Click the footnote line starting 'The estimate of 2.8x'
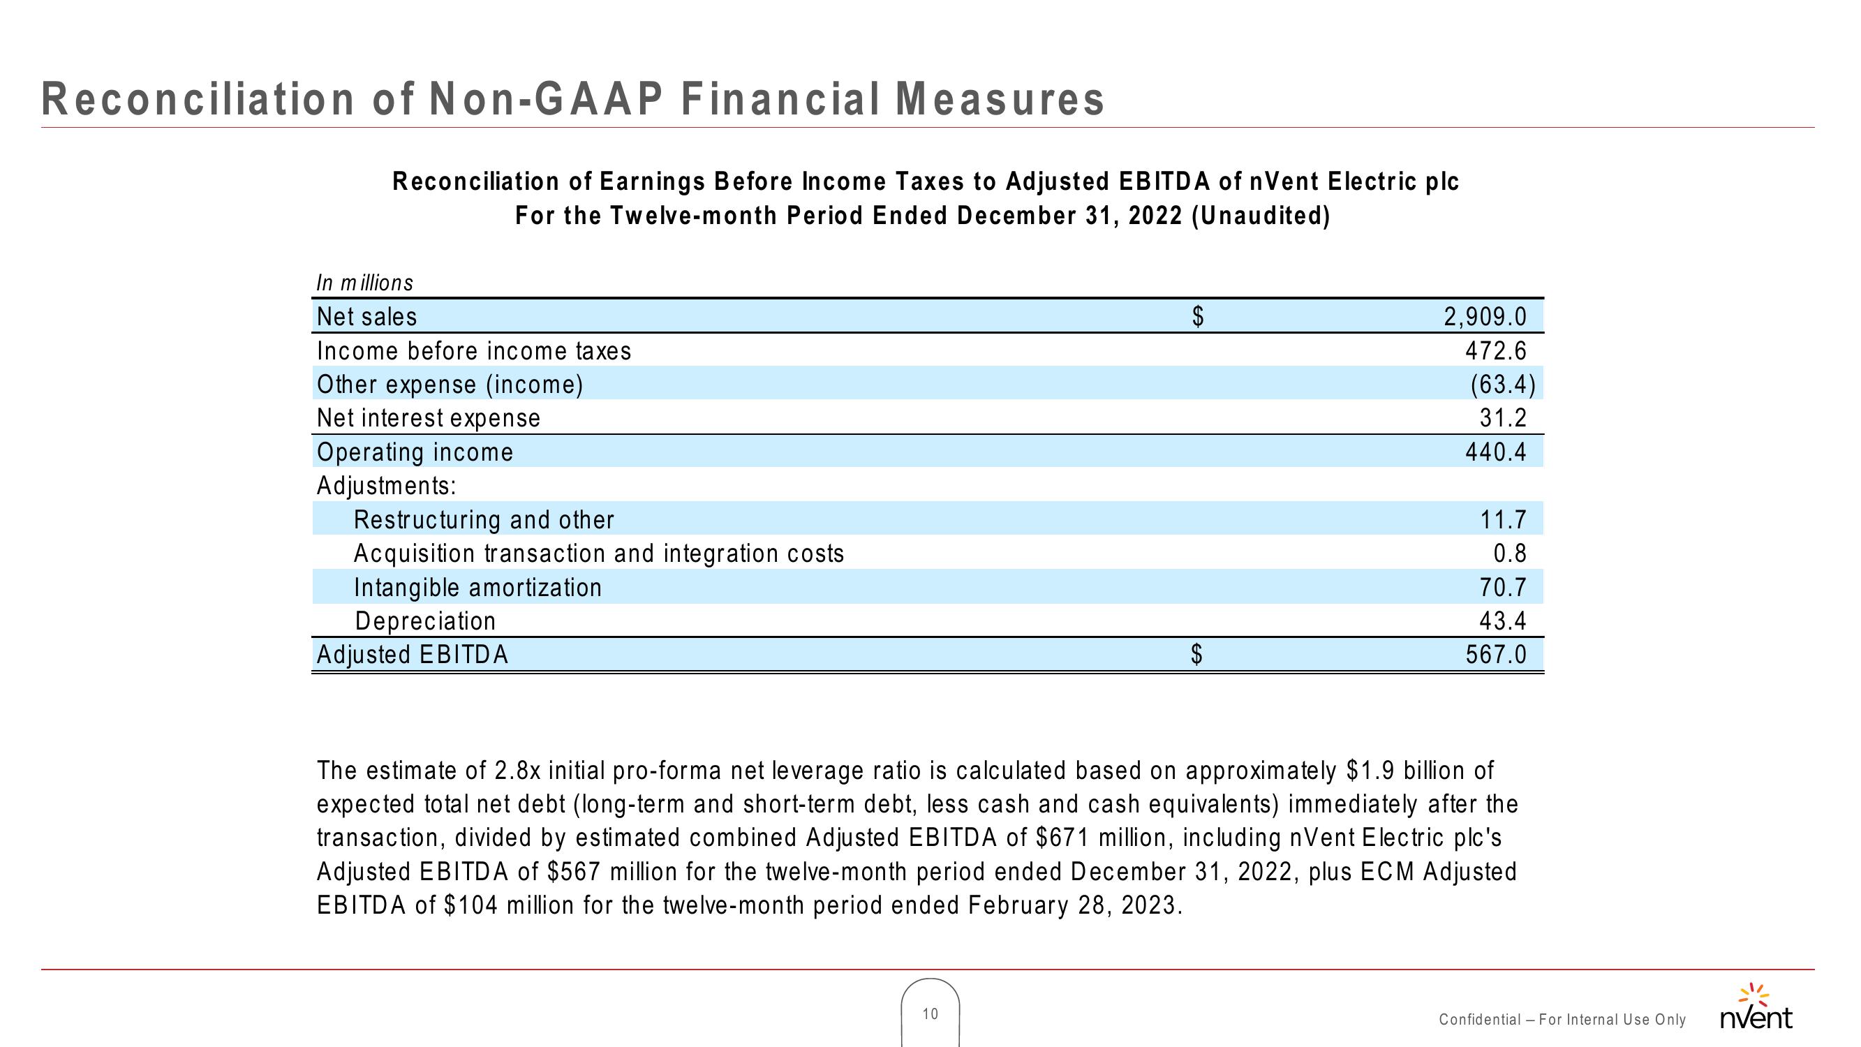1861x1047 pixels. coord(905,771)
